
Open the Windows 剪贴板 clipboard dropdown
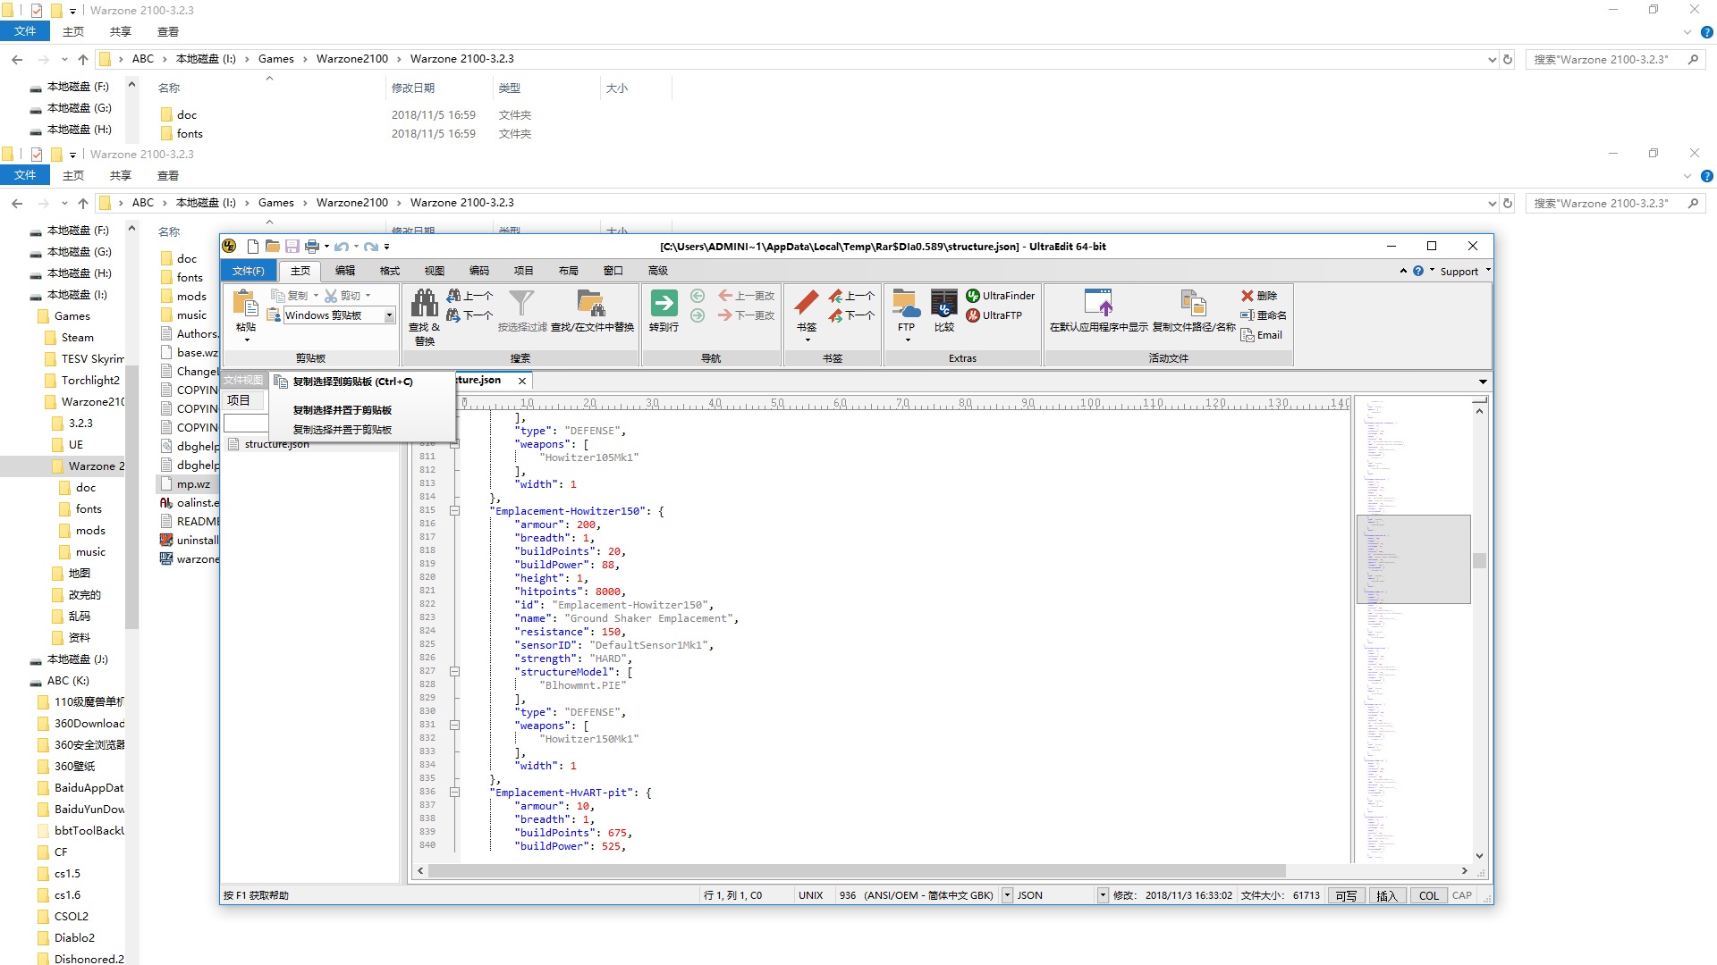(389, 315)
